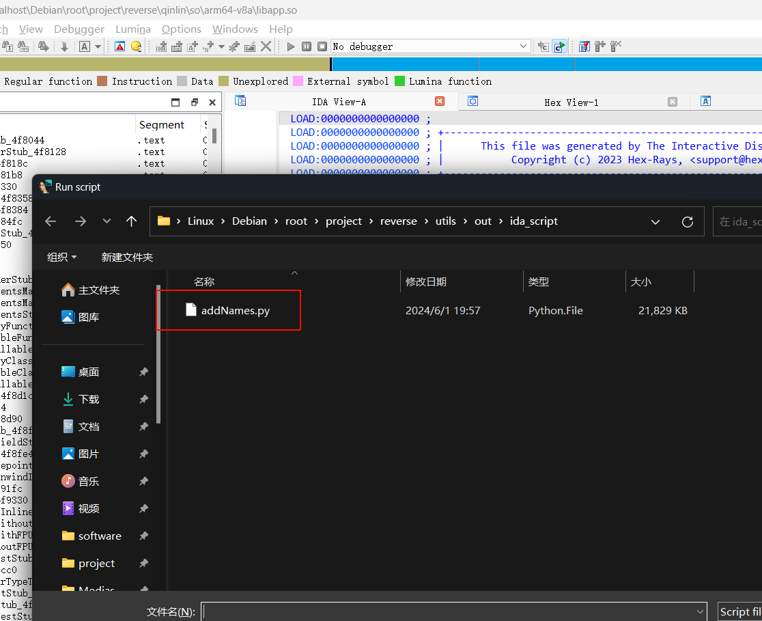The image size is (762, 621).
Task: Click the Back arrow in file dialog
Action: [51, 221]
